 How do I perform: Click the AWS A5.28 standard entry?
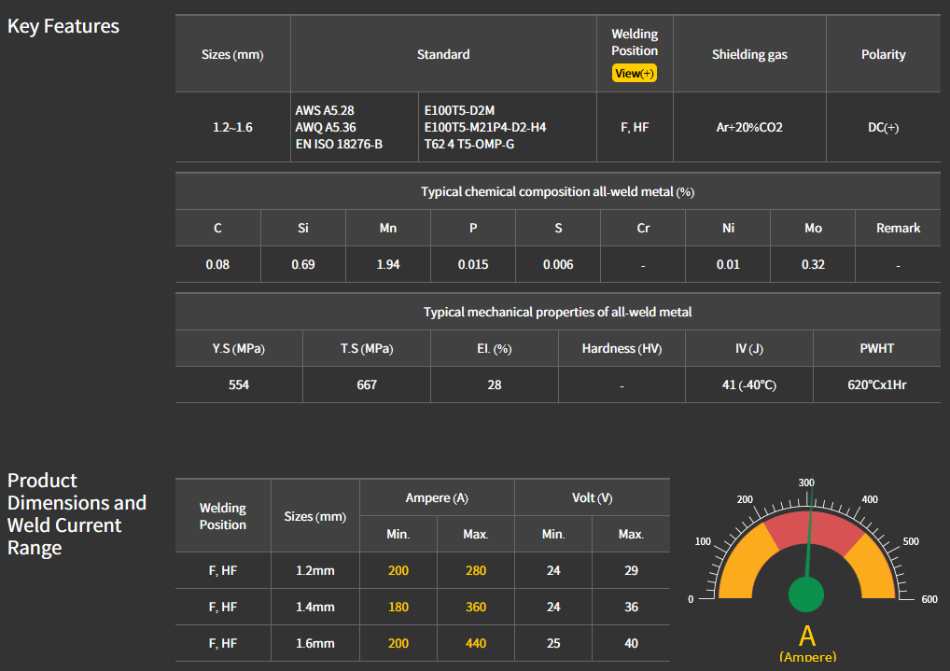324,110
